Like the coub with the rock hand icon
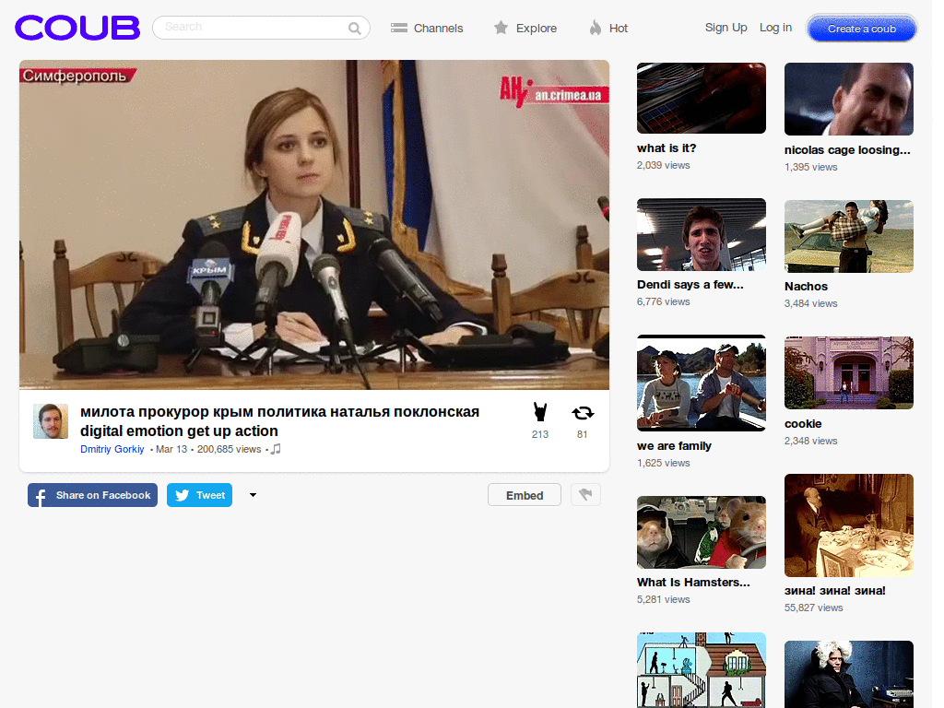The image size is (944, 708). (x=540, y=413)
